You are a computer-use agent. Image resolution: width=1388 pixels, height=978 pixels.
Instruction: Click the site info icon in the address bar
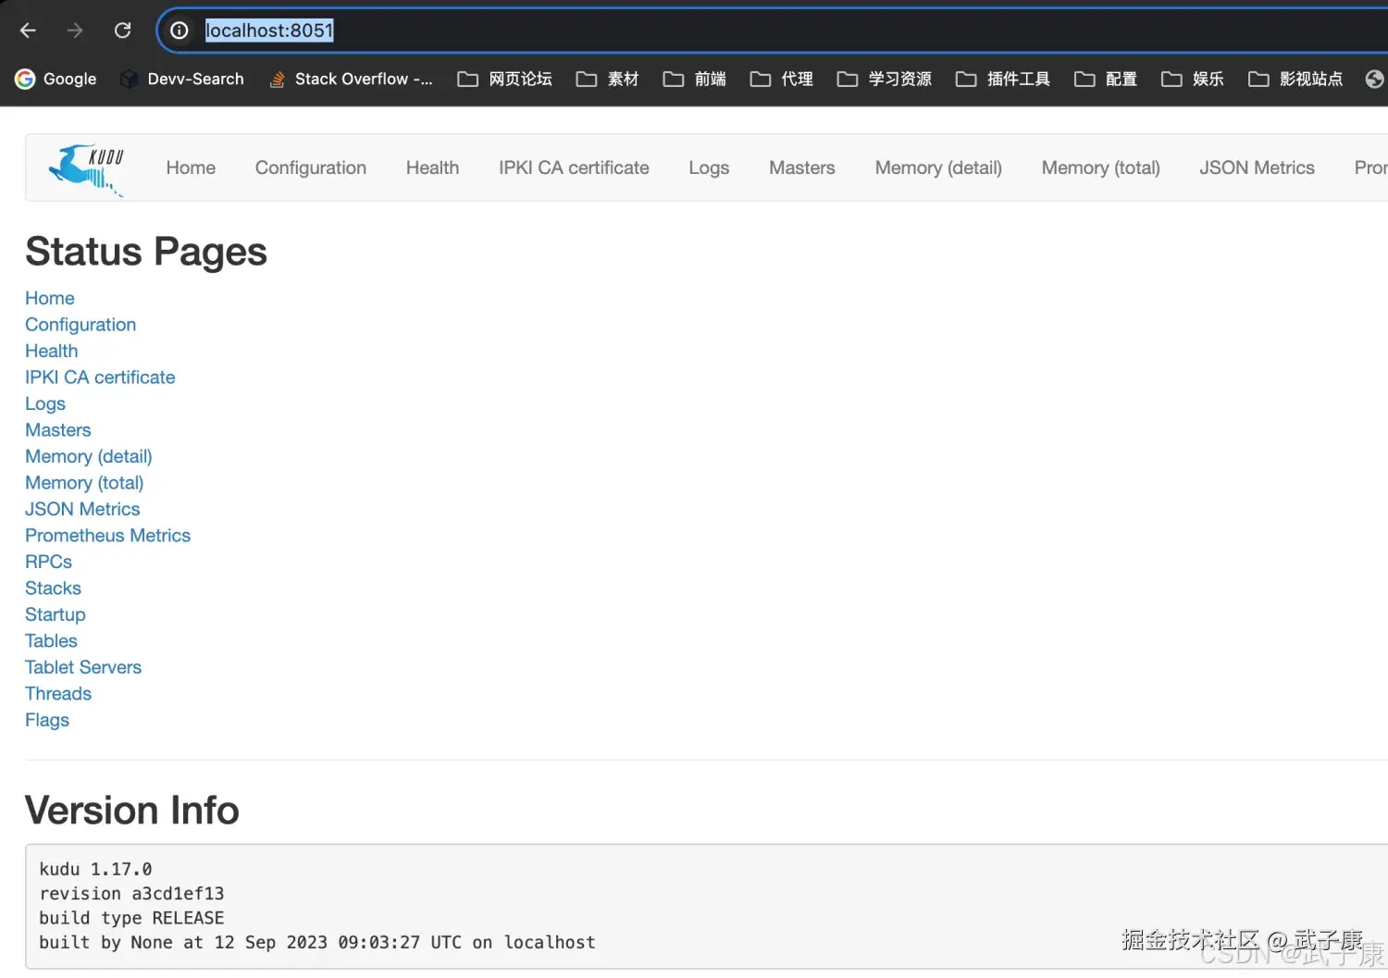click(x=180, y=31)
